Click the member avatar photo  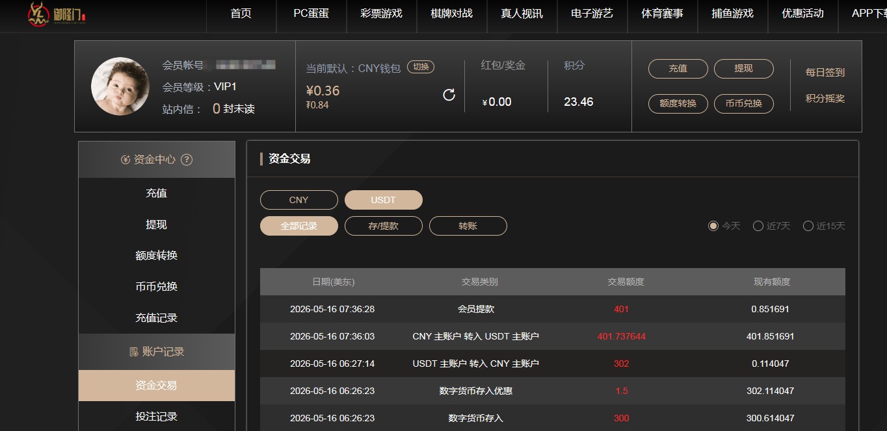click(x=120, y=86)
